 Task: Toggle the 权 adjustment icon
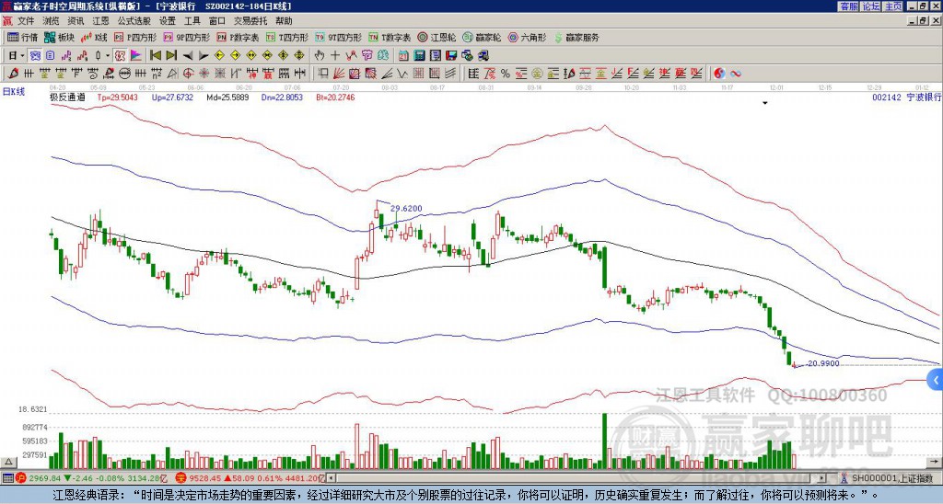pos(120,55)
